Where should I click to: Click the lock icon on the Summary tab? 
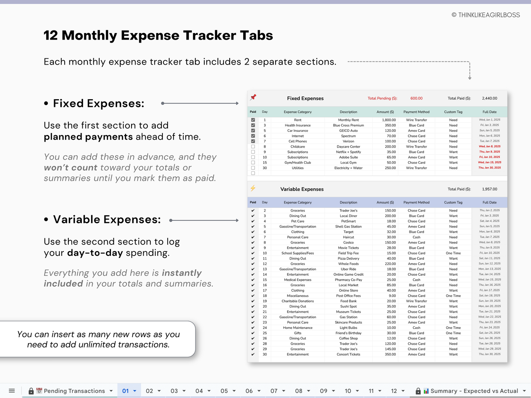417,391
